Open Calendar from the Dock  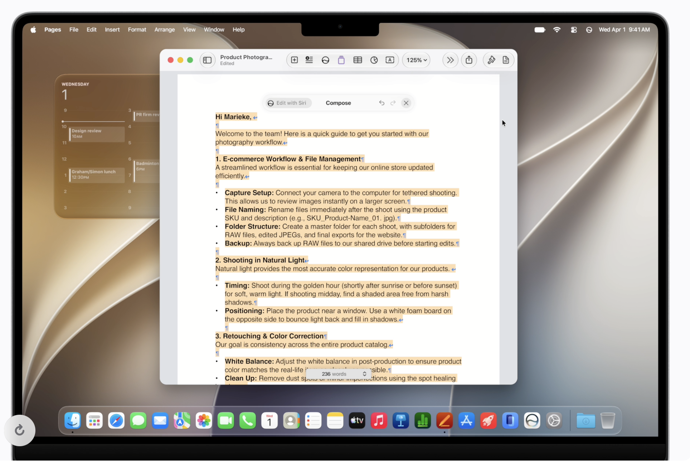(x=269, y=420)
